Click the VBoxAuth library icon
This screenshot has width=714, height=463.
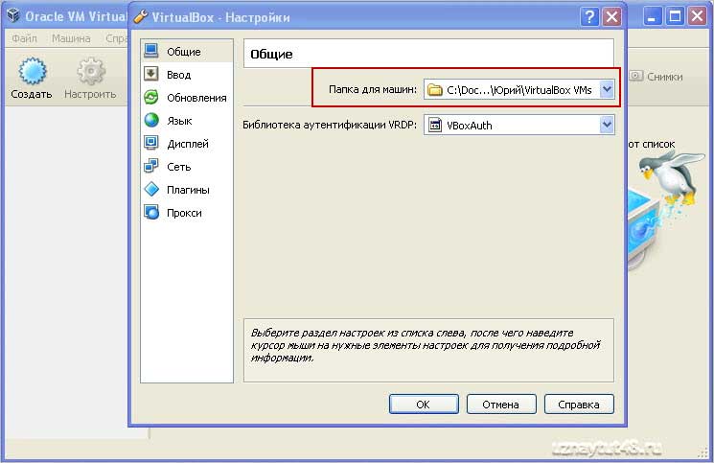435,125
